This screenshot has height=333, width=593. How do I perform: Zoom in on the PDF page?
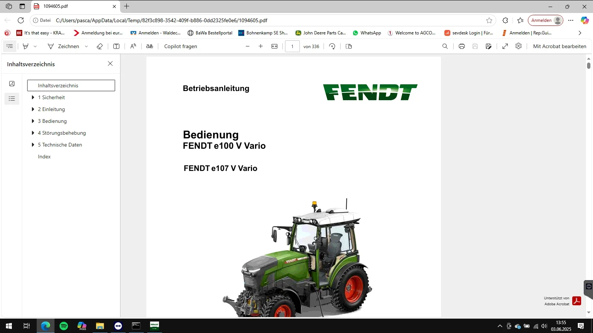(261, 46)
